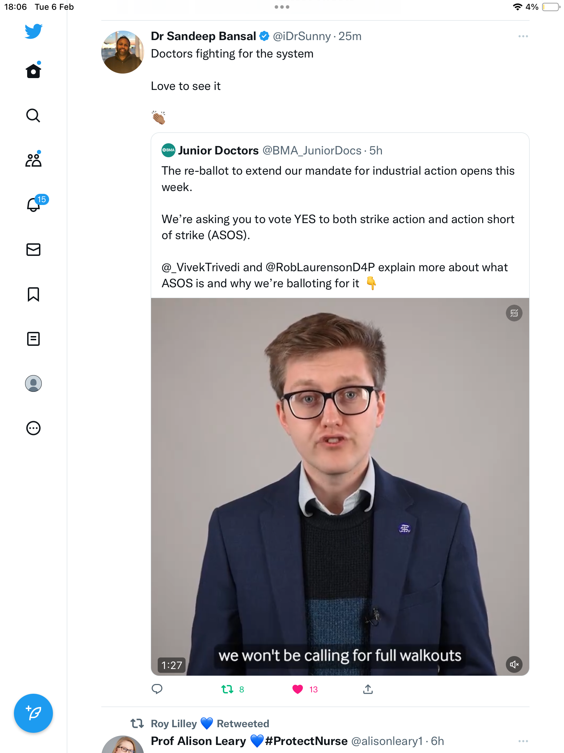Open Bookmarks icon in sidebar
Image resolution: width=564 pixels, height=753 pixels.
[x=33, y=294]
